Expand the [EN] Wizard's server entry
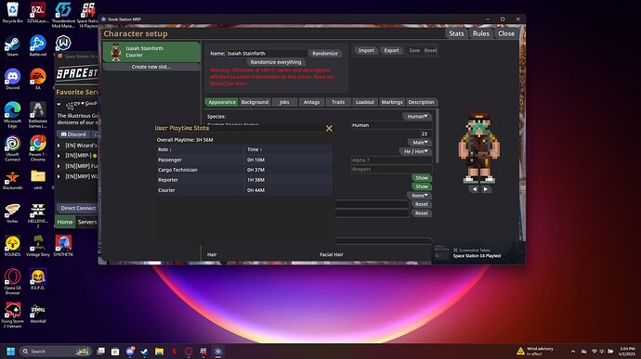Viewport: 641px width, 359px height. [x=59, y=146]
